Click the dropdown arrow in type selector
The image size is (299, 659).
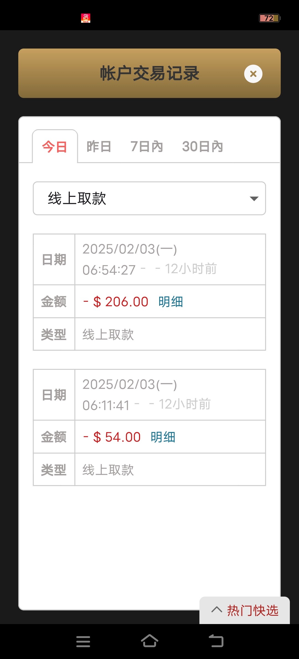(x=254, y=199)
